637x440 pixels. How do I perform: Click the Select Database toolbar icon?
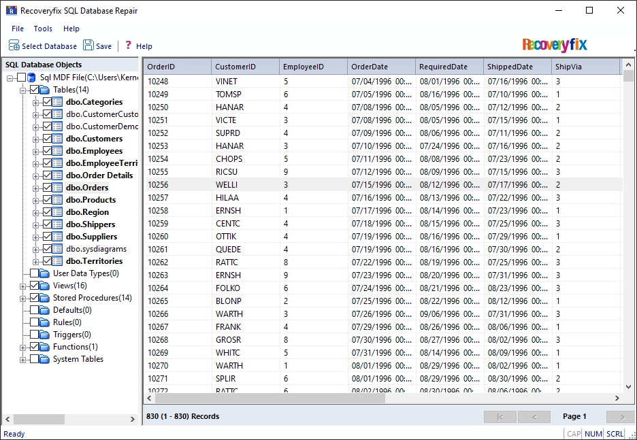[14, 45]
